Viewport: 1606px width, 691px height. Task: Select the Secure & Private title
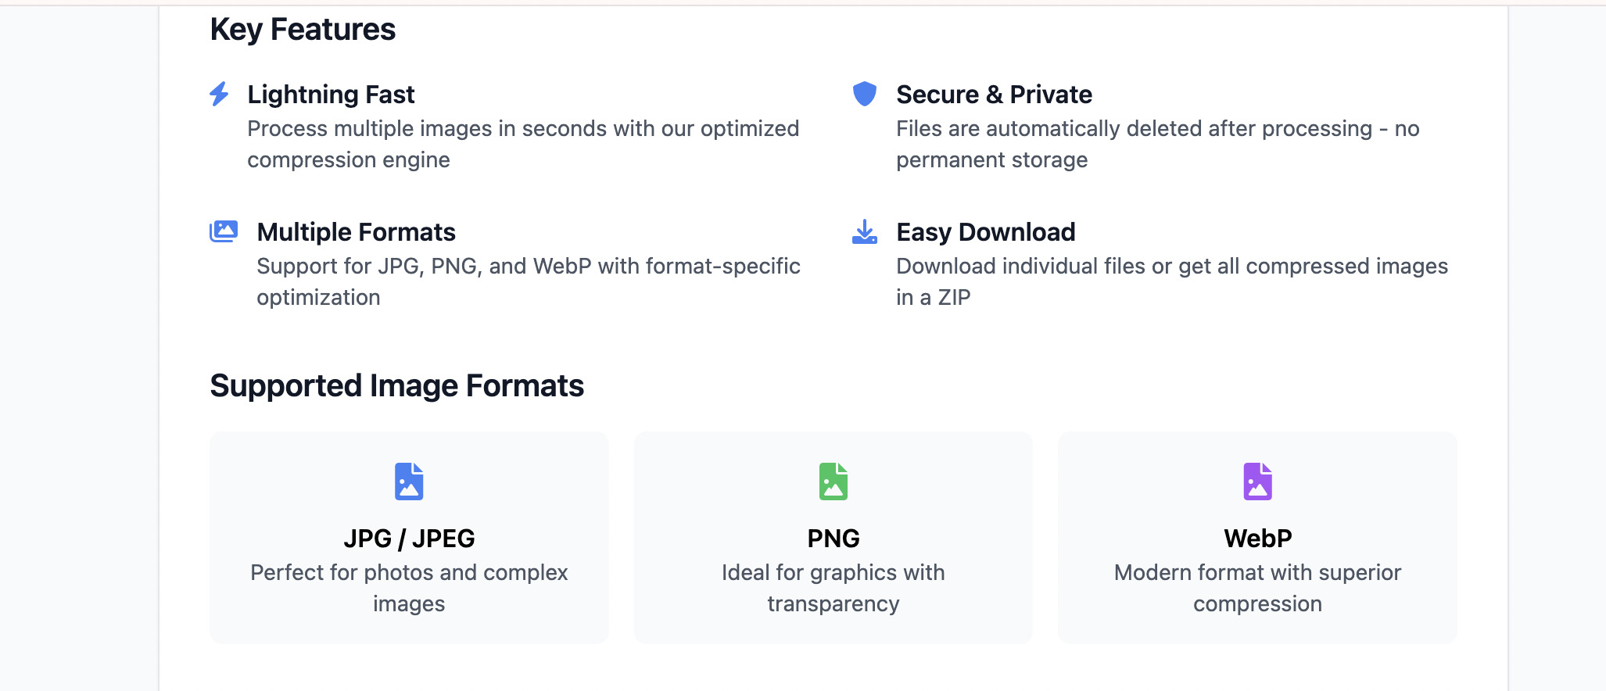(994, 95)
